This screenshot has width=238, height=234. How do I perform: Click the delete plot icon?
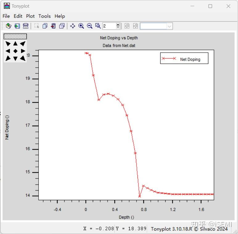coord(53,26)
